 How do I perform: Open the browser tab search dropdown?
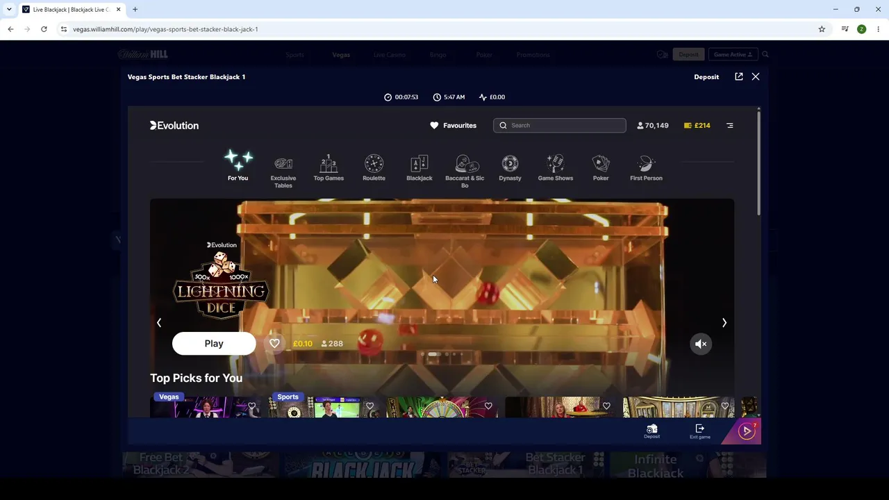coord(9,10)
